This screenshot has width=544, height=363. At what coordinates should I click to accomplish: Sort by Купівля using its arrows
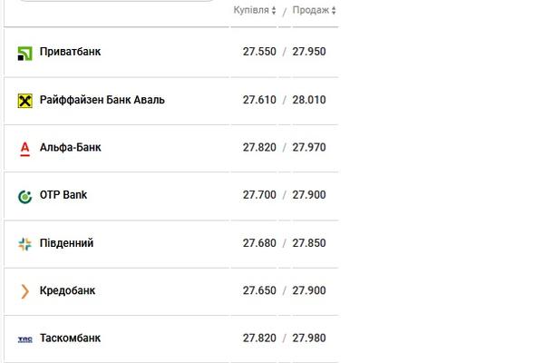(x=274, y=10)
